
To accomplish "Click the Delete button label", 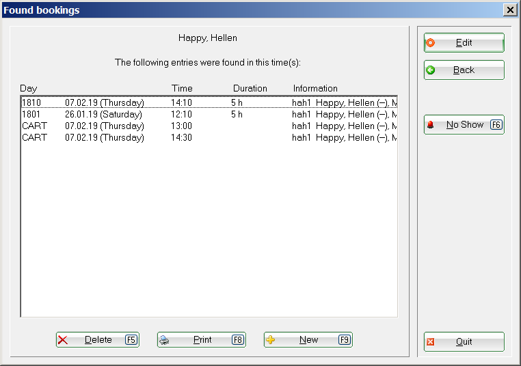I will point(98,340).
